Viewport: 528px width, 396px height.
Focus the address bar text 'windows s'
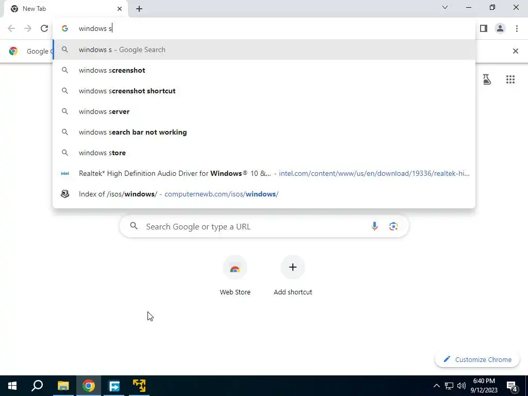(95, 29)
